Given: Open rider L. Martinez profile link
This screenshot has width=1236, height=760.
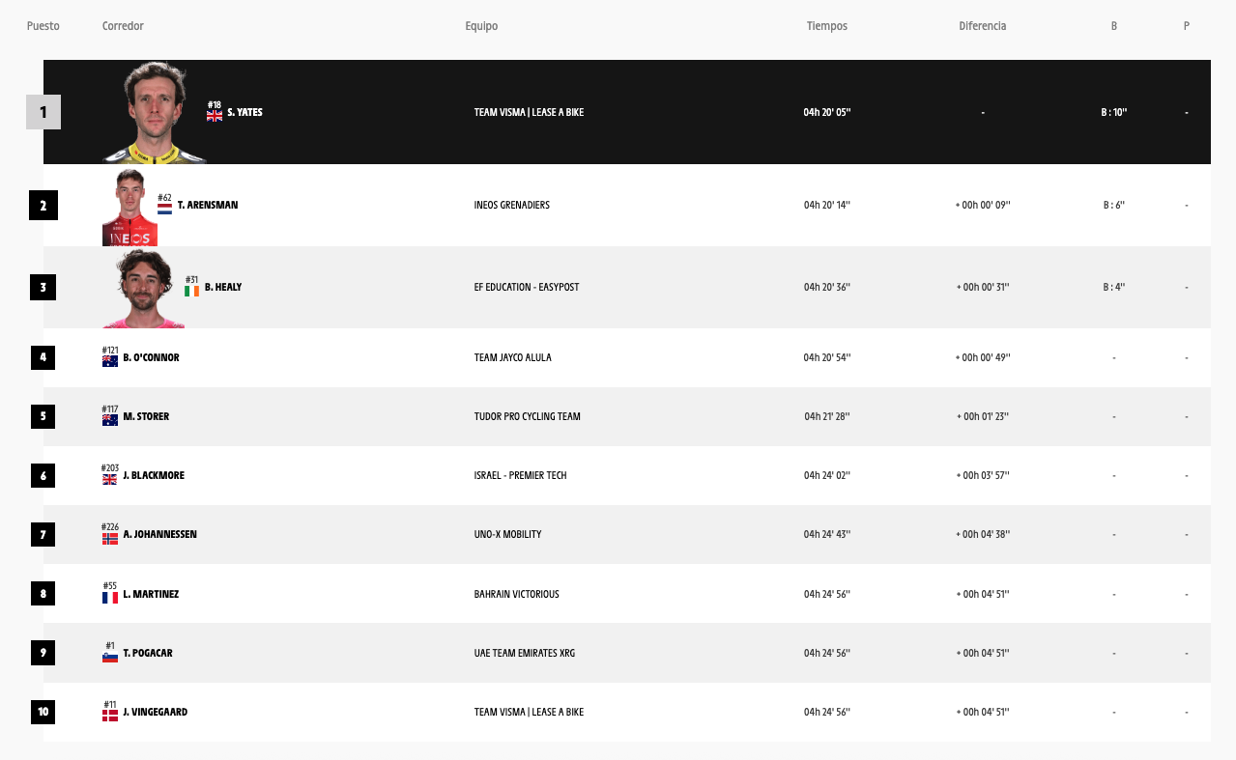Looking at the screenshot, I should (x=151, y=594).
